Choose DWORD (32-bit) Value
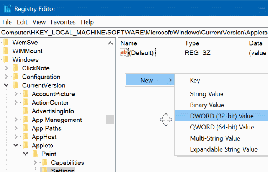268x172 pixels. [222, 116]
